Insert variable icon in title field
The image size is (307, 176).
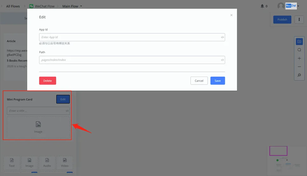coord(67,111)
